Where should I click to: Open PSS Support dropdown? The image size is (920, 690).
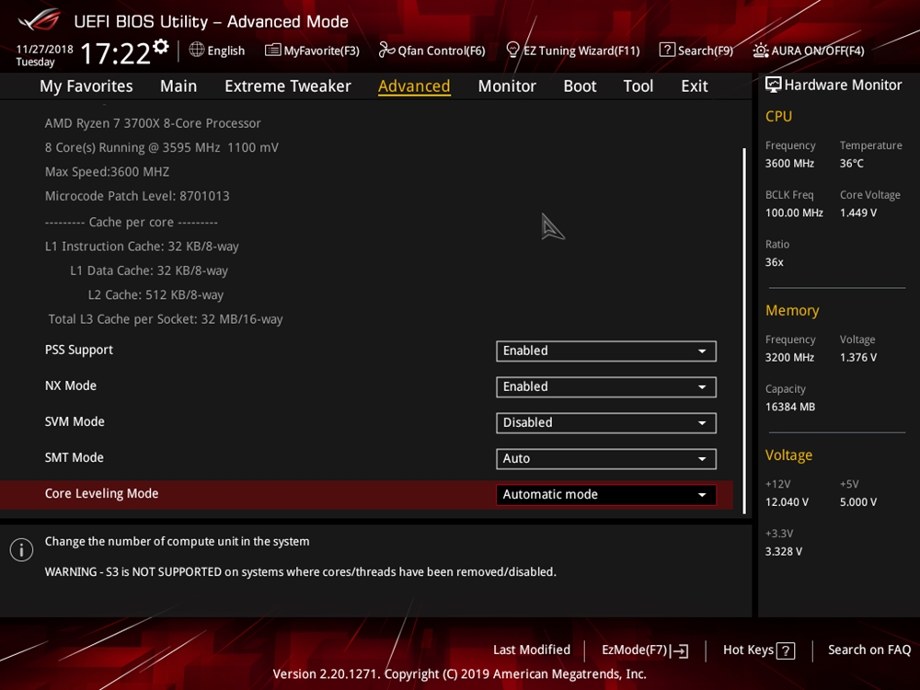[x=606, y=351]
